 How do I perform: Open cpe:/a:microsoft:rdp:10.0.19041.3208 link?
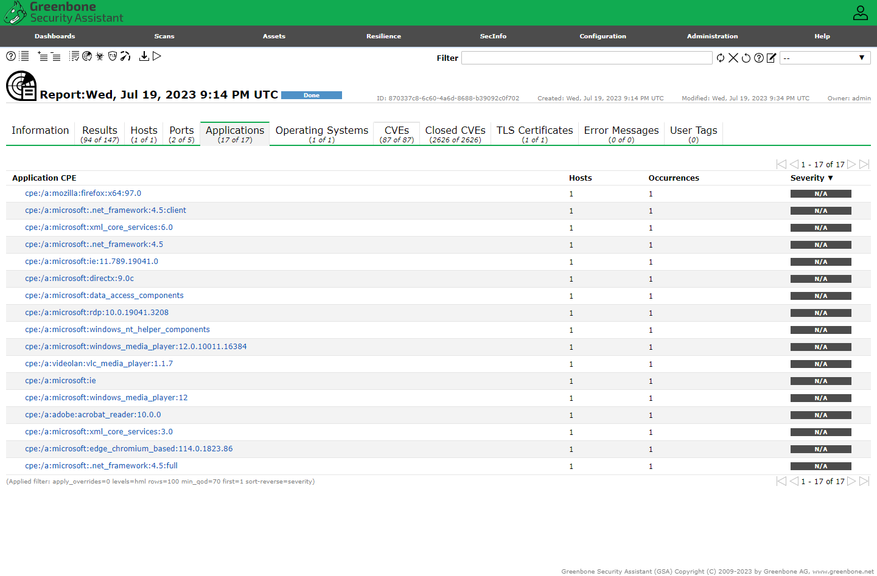click(x=97, y=313)
